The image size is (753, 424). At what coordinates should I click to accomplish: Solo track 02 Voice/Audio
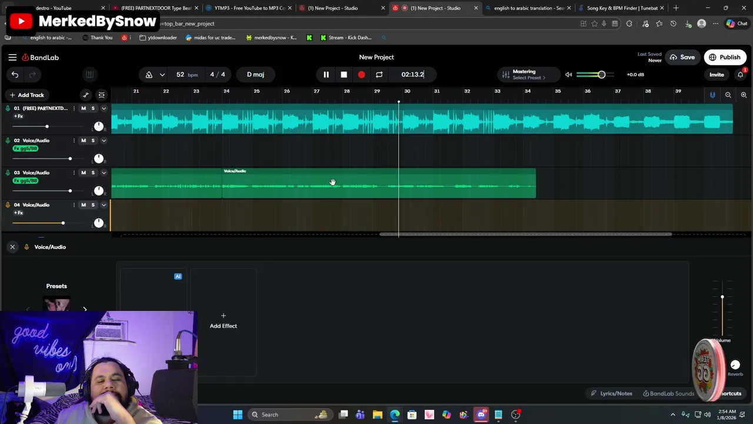[93, 140]
